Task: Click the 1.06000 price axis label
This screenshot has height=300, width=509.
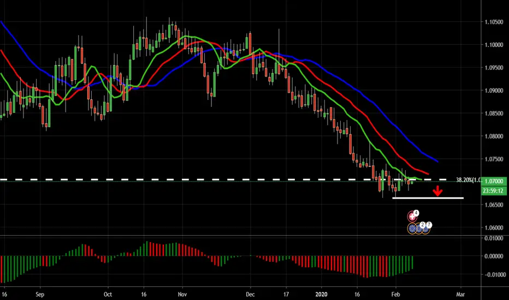Action: pyautogui.click(x=493, y=227)
